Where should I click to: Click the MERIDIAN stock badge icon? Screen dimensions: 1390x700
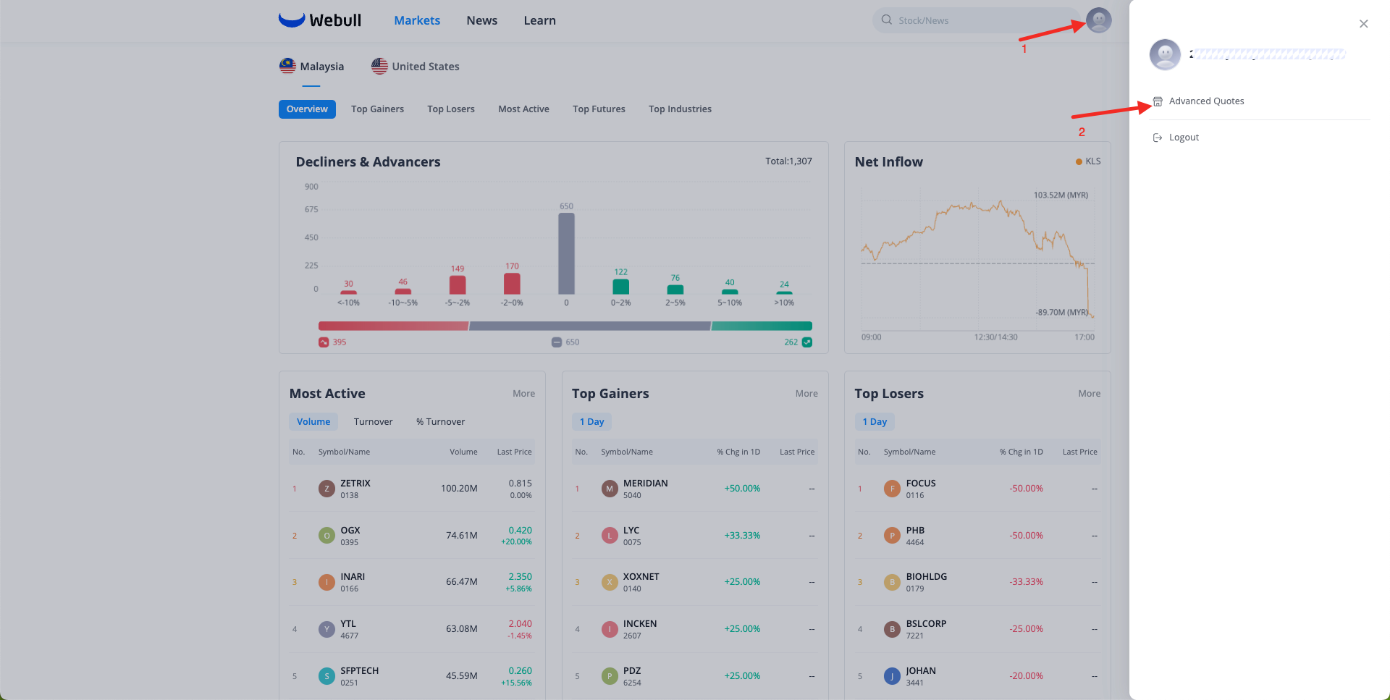610,489
